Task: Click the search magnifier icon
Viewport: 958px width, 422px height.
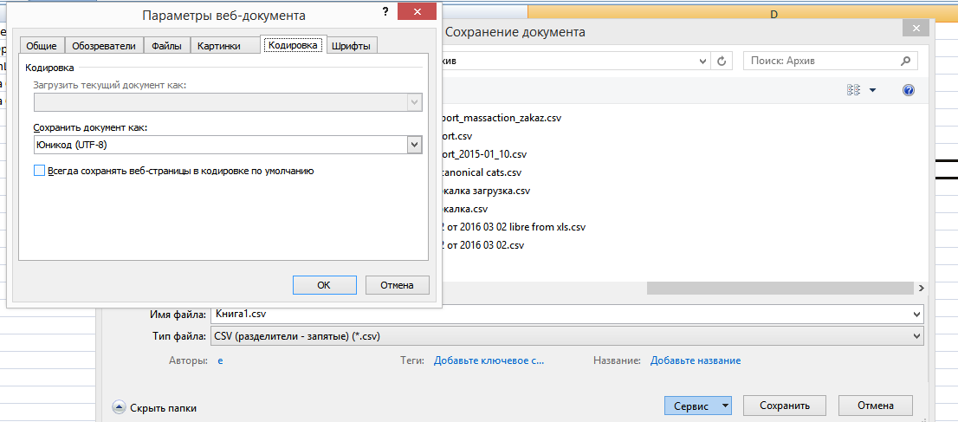Action: click(906, 62)
